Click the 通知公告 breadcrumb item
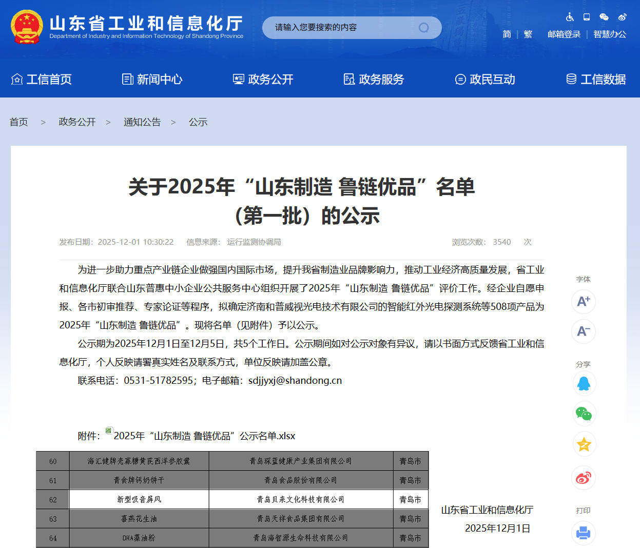The height and width of the screenshot is (548, 640). 142,122
